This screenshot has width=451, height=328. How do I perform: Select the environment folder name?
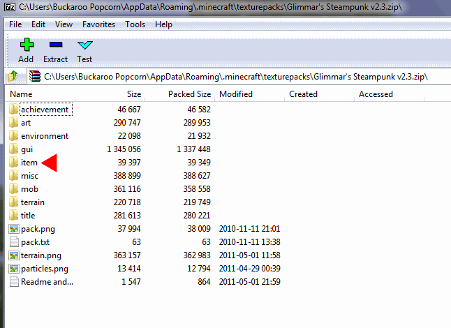tap(45, 136)
